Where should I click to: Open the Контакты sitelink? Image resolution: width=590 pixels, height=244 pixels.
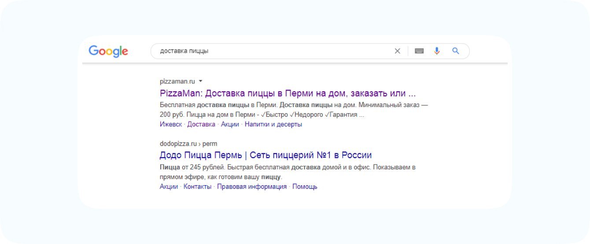197,187
